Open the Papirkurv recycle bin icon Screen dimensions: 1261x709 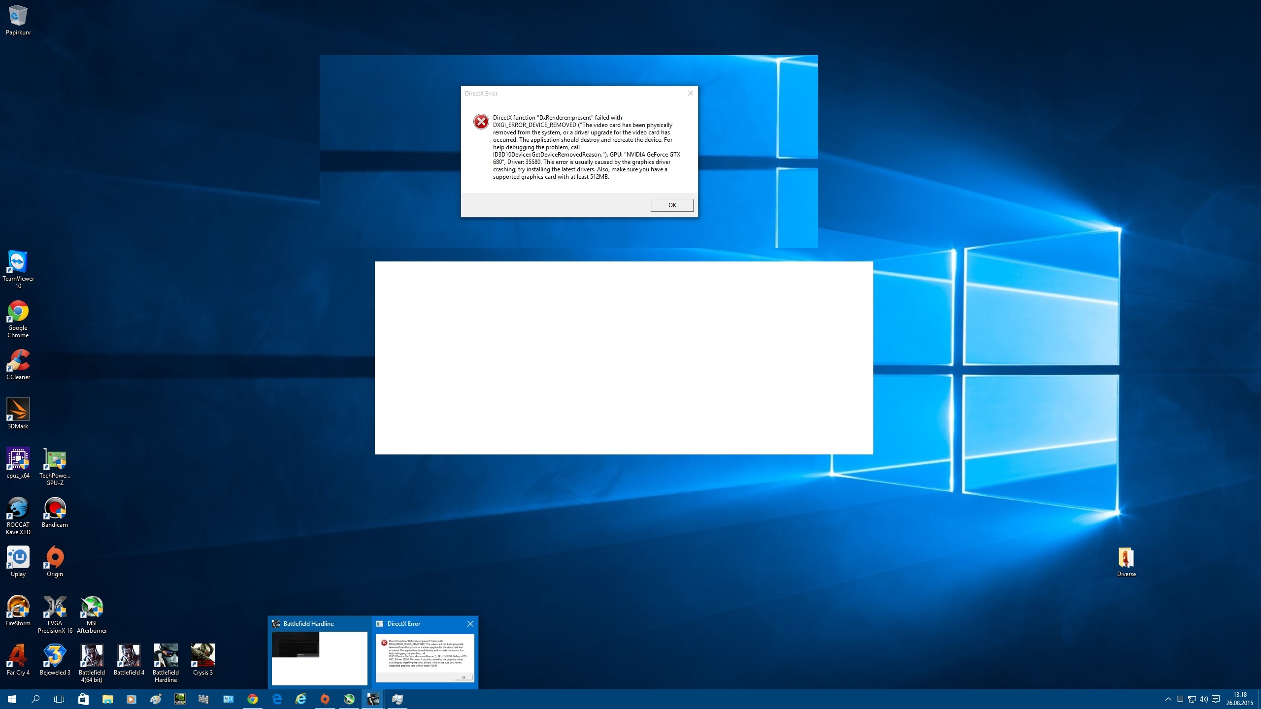click(18, 21)
